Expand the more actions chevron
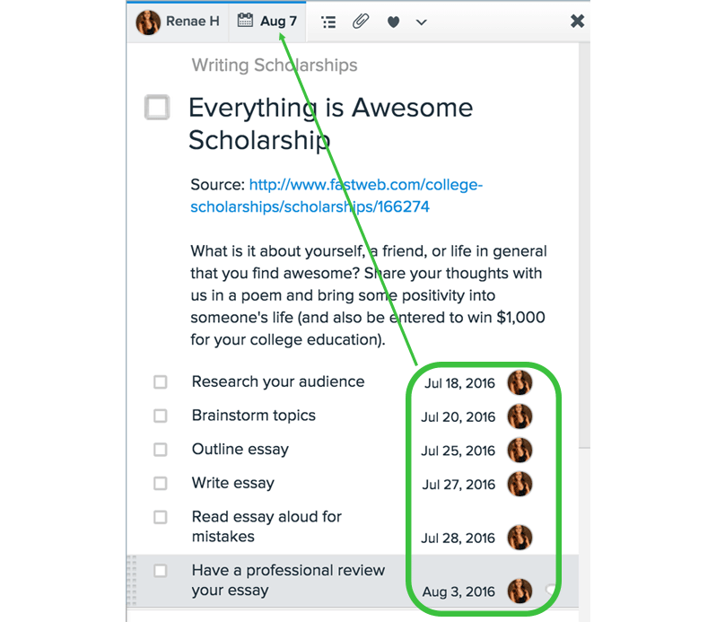The height and width of the screenshot is (622, 716). 422,22
